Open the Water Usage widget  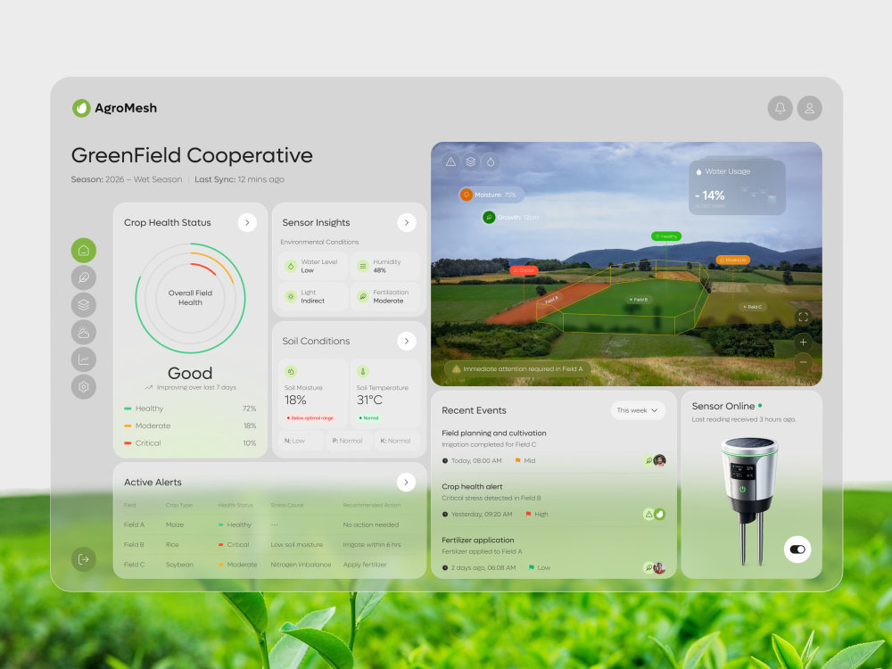(738, 187)
